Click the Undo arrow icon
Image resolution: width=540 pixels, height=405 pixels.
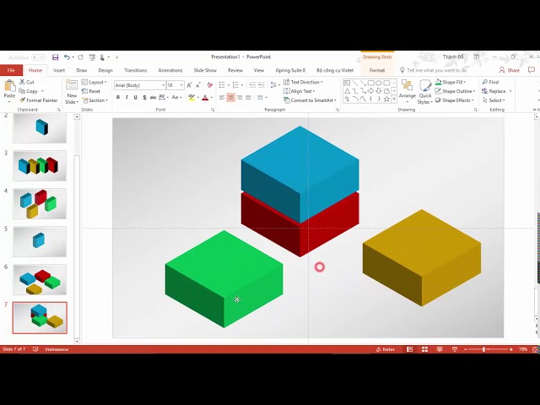67,57
